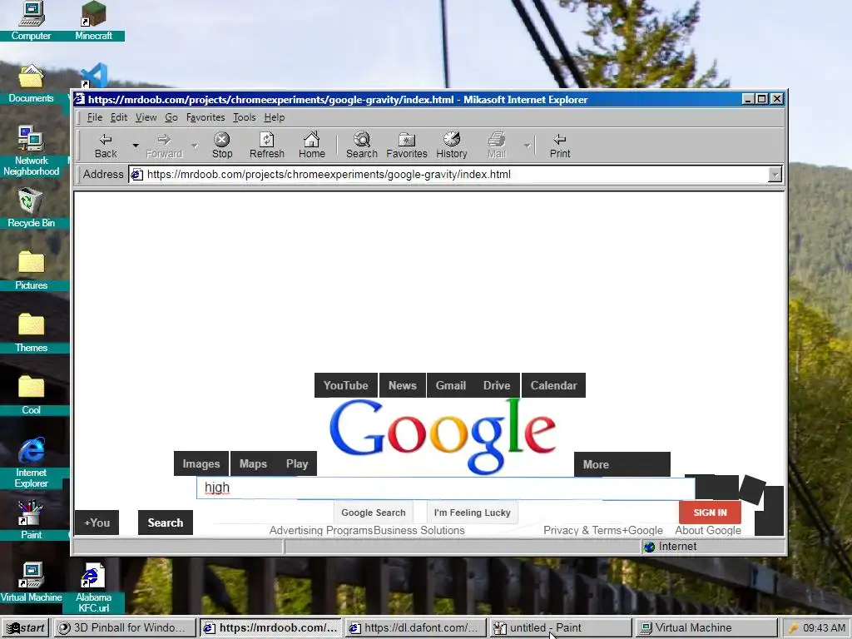Click the Forward toolbar button
852x639 pixels.
pyautogui.click(x=164, y=146)
